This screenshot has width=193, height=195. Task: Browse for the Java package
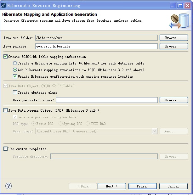pyautogui.click(x=174, y=46)
